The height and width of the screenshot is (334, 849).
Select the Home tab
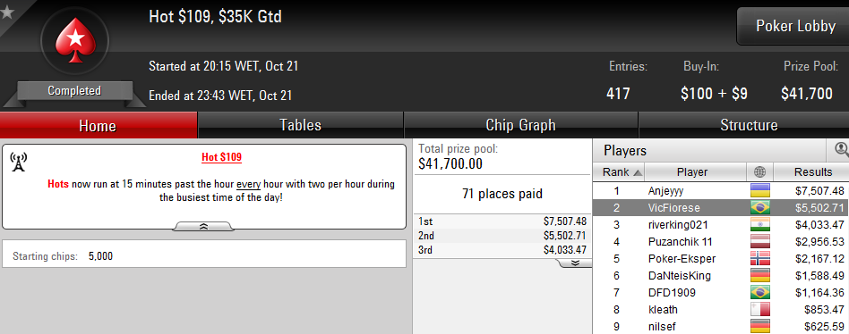[98, 126]
